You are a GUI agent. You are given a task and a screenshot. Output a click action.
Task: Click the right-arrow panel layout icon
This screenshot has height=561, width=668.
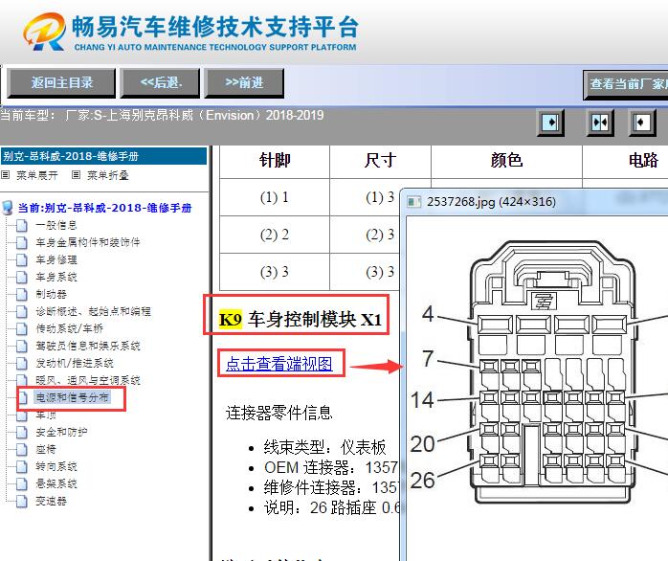[x=550, y=123]
